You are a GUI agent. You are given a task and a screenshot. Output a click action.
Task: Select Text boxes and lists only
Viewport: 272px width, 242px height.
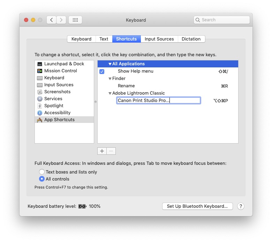click(42, 172)
